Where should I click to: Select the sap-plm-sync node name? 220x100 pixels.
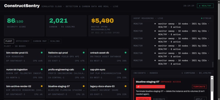98,70
